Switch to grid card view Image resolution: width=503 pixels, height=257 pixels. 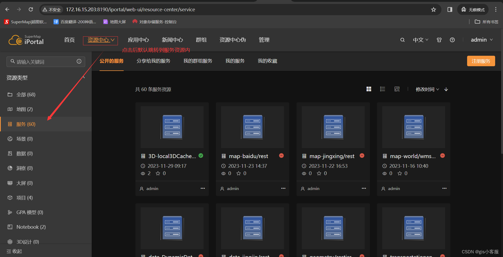tap(369, 89)
